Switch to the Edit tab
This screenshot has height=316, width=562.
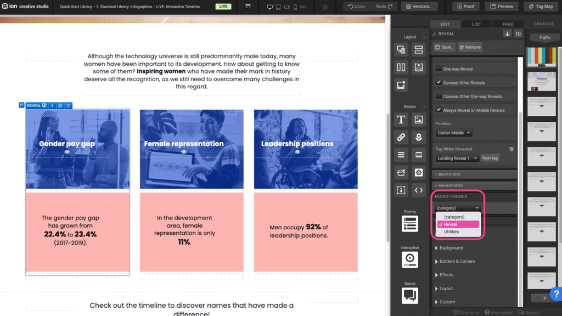pos(445,24)
